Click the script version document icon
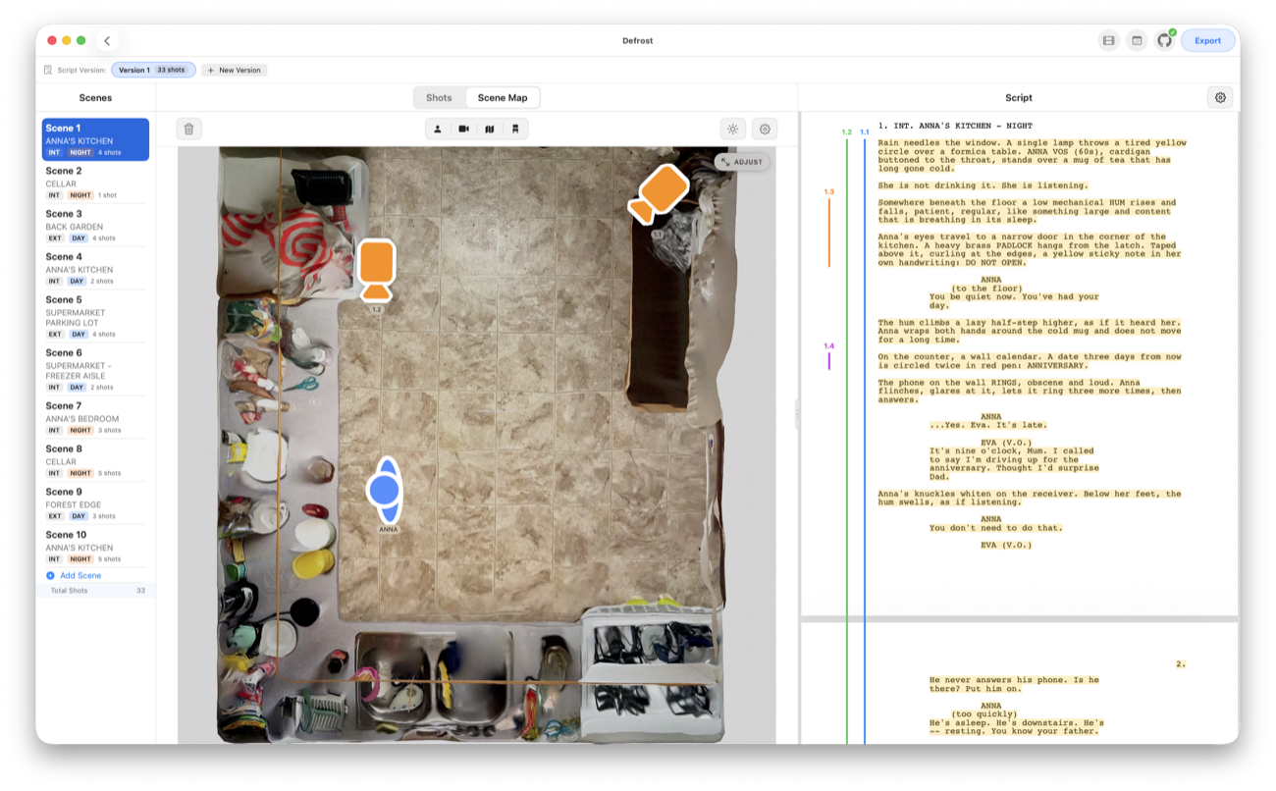 coord(48,70)
